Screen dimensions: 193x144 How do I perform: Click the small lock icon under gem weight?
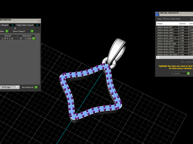click(x=15, y=28)
